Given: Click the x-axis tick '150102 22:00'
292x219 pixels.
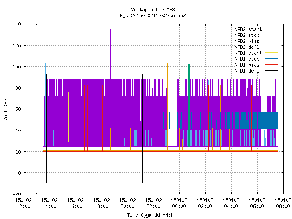Looking at the screenshot, I should [x=153, y=203].
